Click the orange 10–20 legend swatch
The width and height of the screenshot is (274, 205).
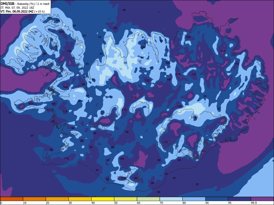coord(35,199)
